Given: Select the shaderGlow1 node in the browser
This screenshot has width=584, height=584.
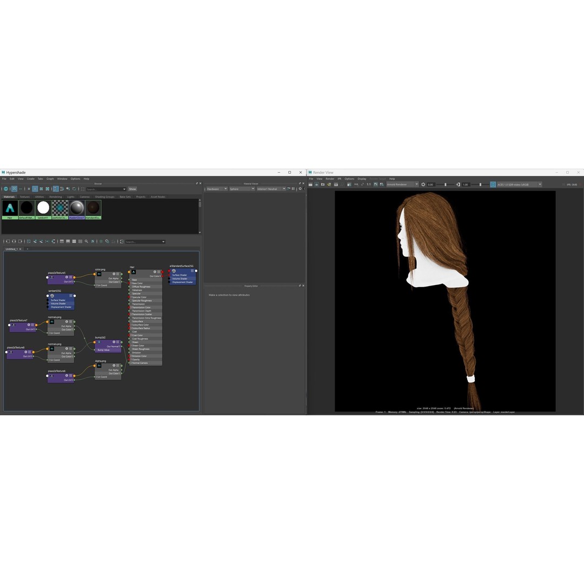Looking at the screenshot, I should point(76,208).
